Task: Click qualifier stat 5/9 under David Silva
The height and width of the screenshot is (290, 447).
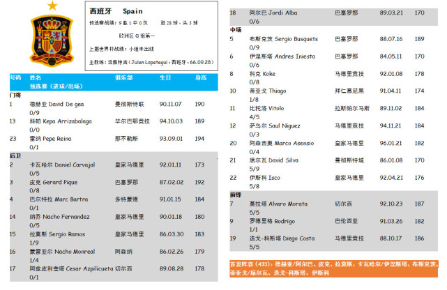Action: (255, 169)
